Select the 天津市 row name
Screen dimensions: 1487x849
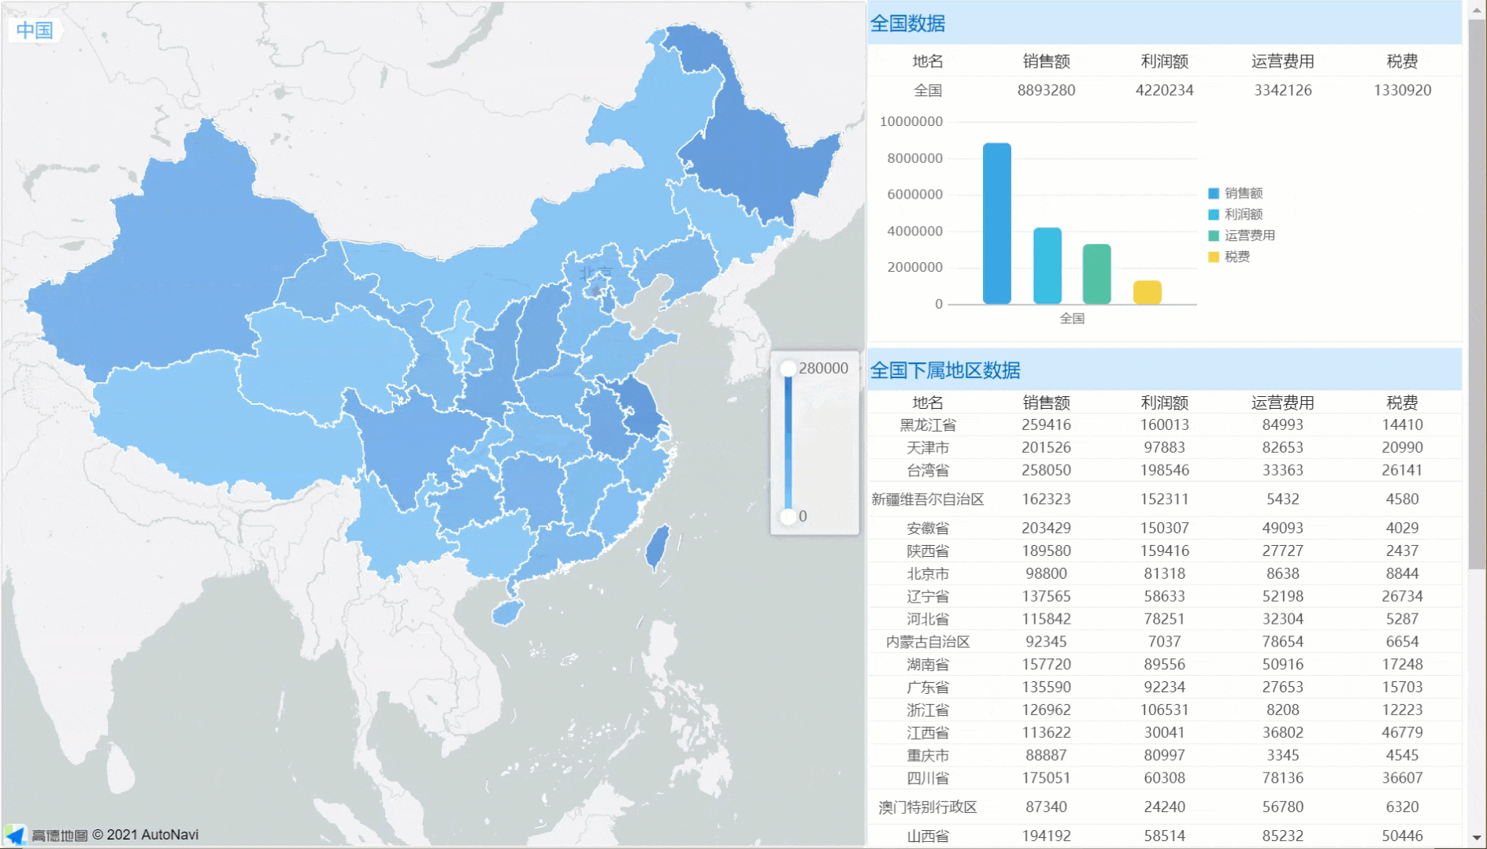coord(928,448)
